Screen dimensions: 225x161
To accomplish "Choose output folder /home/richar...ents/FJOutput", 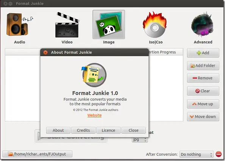I will 37,154.
